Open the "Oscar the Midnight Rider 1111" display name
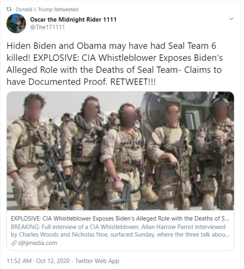 point(73,19)
